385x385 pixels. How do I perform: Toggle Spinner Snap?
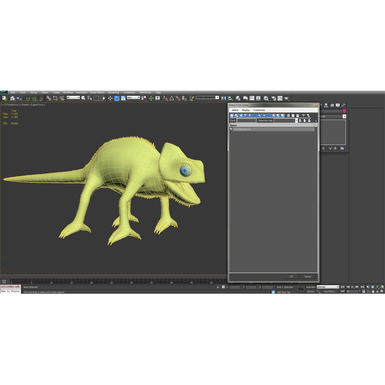(x=184, y=98)
